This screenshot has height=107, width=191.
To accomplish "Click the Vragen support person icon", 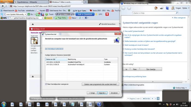I will (x=173, y=8).
